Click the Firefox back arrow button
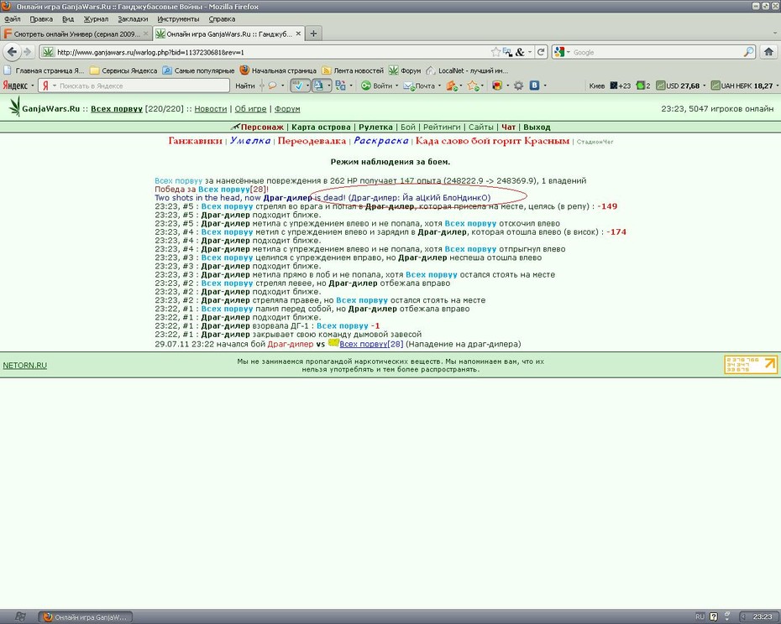 (x=12, y=52)
